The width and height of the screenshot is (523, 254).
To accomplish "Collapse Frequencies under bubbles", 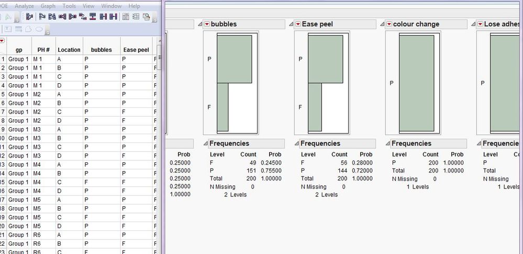I will (x=206, y=143).
